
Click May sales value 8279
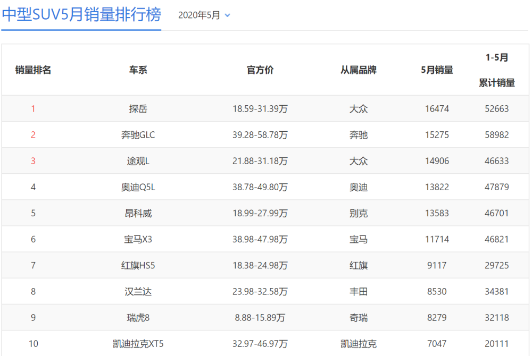(x=437, y=317)
